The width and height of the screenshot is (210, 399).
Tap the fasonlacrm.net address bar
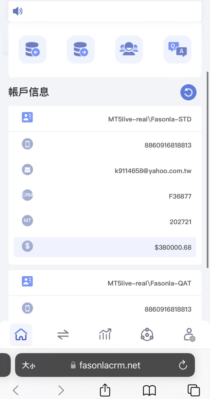(105, 365)
